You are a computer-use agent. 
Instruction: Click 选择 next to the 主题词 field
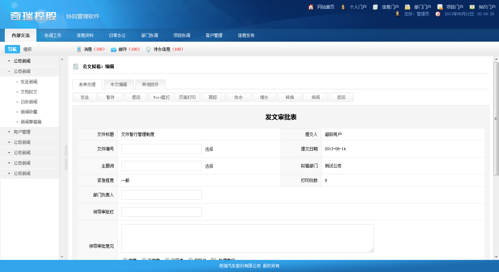(209, 166)
